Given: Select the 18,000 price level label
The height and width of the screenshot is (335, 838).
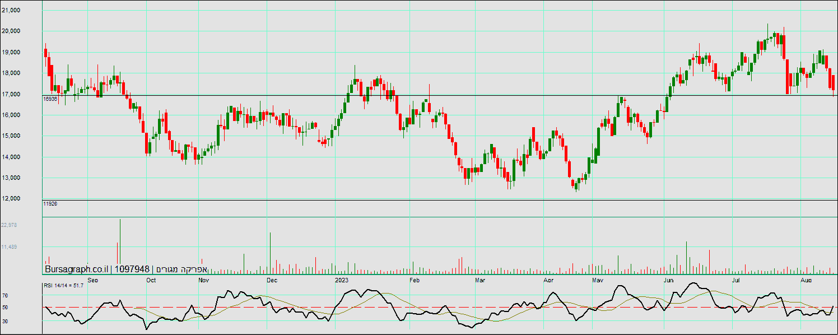Looking at the screenshot, I should tap(11, 73).
